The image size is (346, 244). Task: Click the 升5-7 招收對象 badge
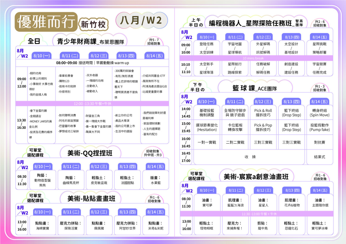(x=153, y=42)
